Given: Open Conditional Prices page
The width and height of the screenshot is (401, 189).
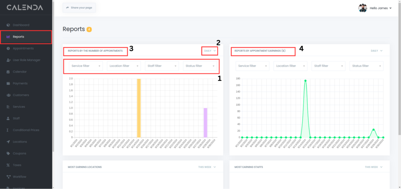Looking at the screenshot, I should (26, 130).
